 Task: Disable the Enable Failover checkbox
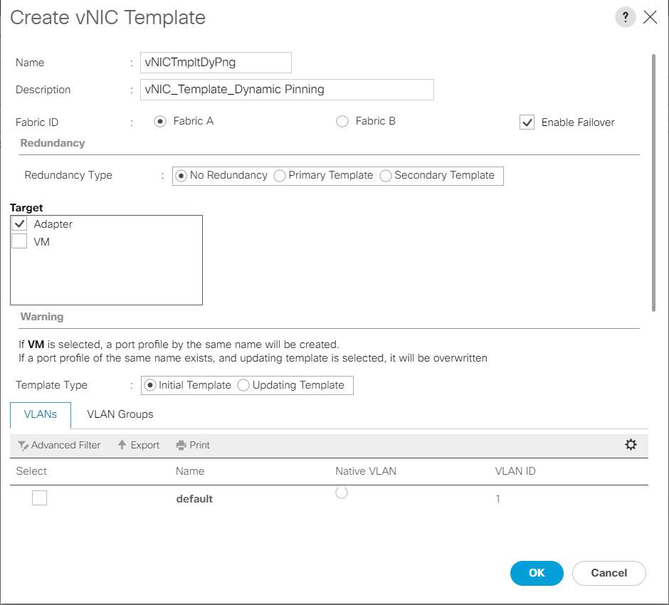pos(527,122)
